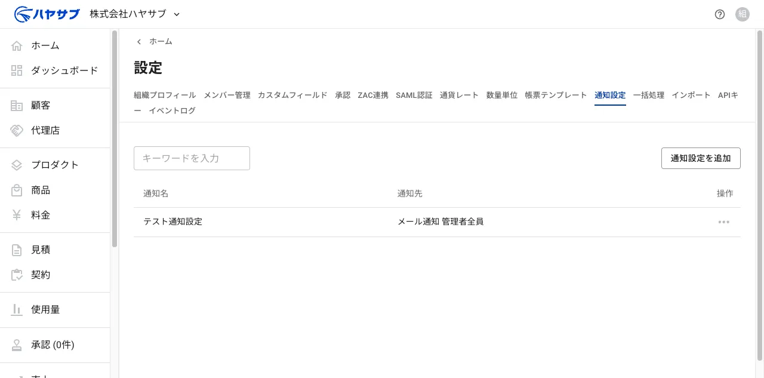Click the メール通知 管理者全員 cell
Viewport: 764px width, 378px height.
click(440, 222)
